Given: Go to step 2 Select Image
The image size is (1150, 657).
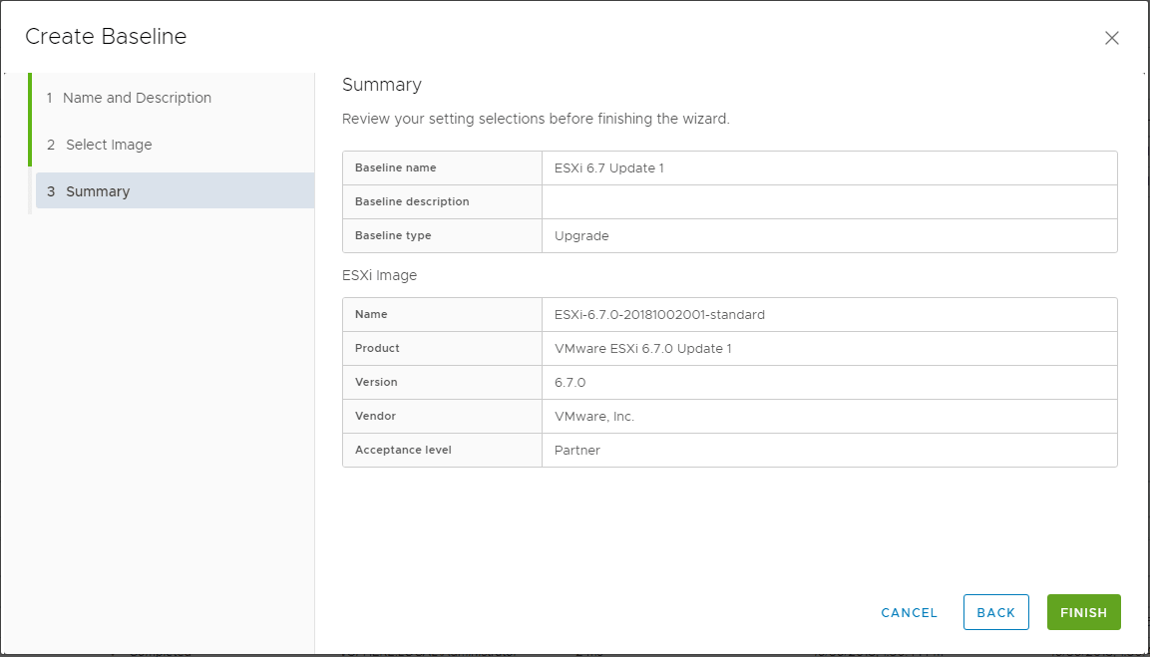Looking at the screenshot, I should [x=100, y=145].
